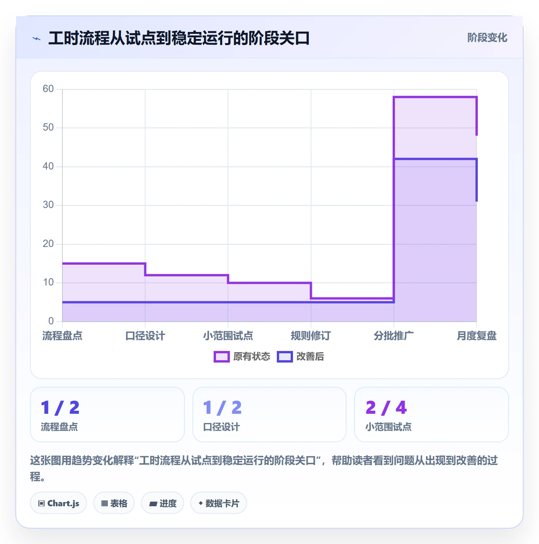Click the 50 y-axis tick value
The width and height of the screenshot is (539, 544).
click(x=48, y=128)
